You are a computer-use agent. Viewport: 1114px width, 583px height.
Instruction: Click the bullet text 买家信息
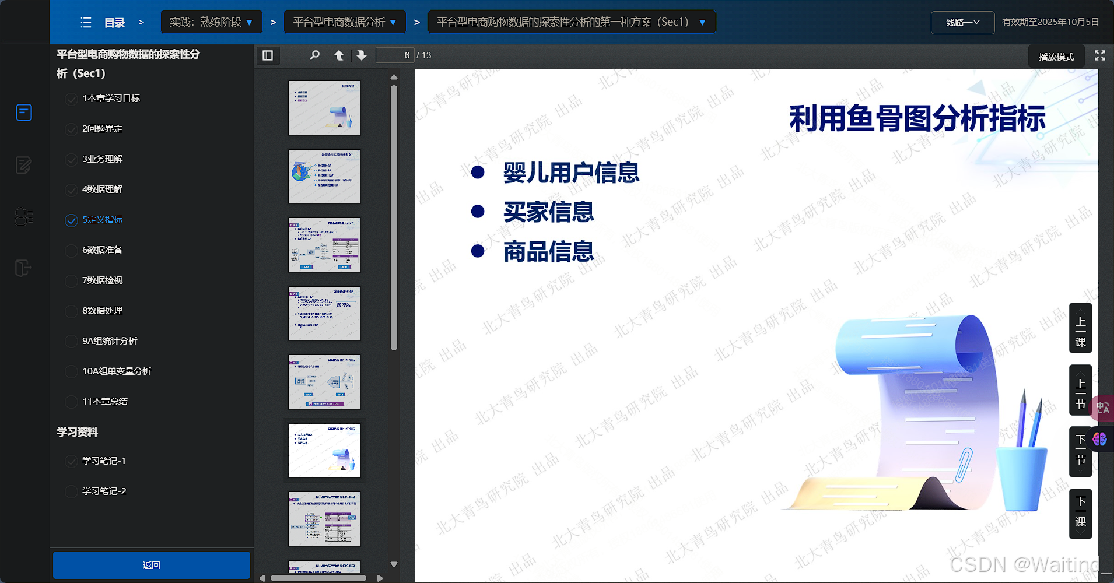coord(549,212)
